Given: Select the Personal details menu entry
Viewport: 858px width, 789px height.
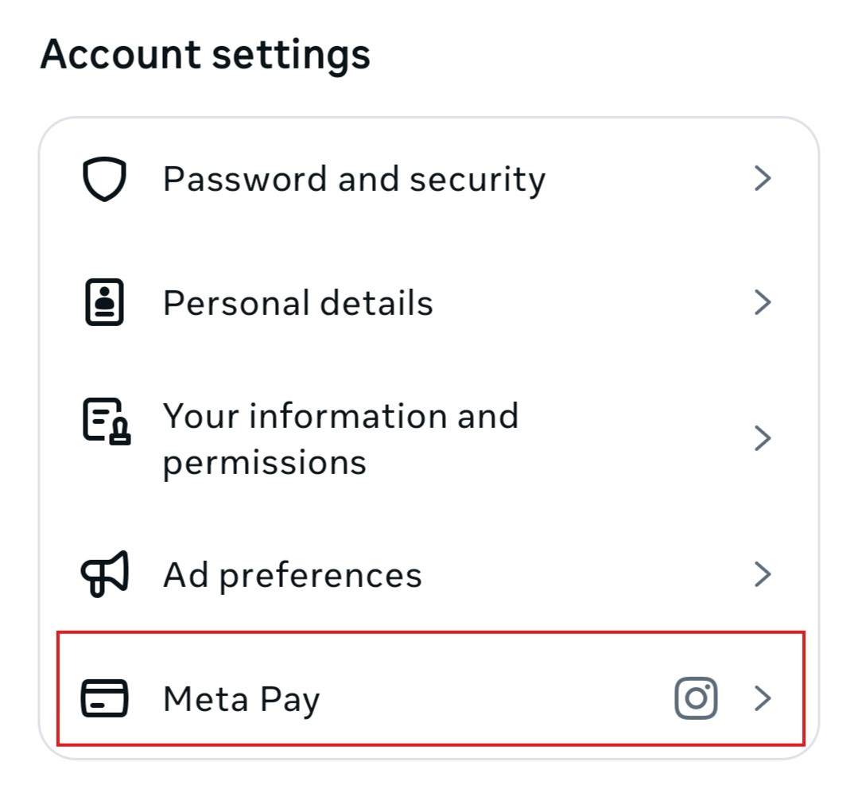Looking at the screenshot, I should click(x=298, y=301).
